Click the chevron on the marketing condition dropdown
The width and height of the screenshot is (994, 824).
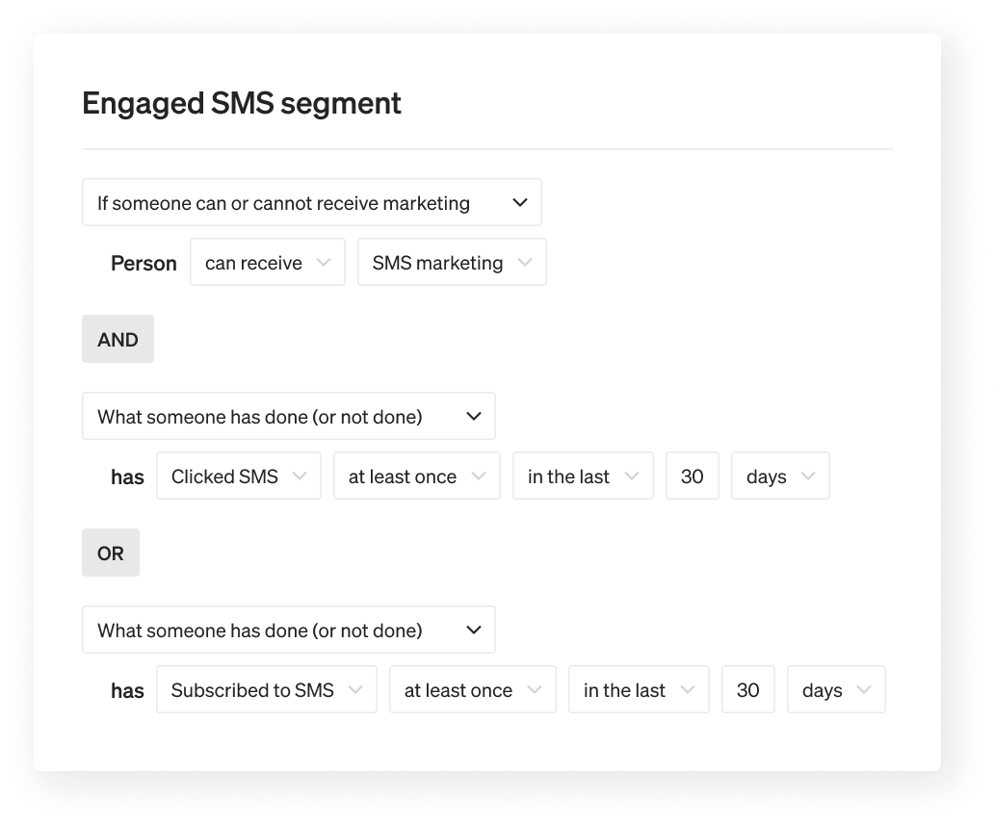click(x=520, y=202)
